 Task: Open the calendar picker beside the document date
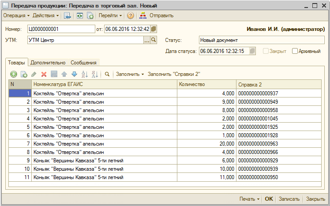pyautogui.click(x=154, y=29)
